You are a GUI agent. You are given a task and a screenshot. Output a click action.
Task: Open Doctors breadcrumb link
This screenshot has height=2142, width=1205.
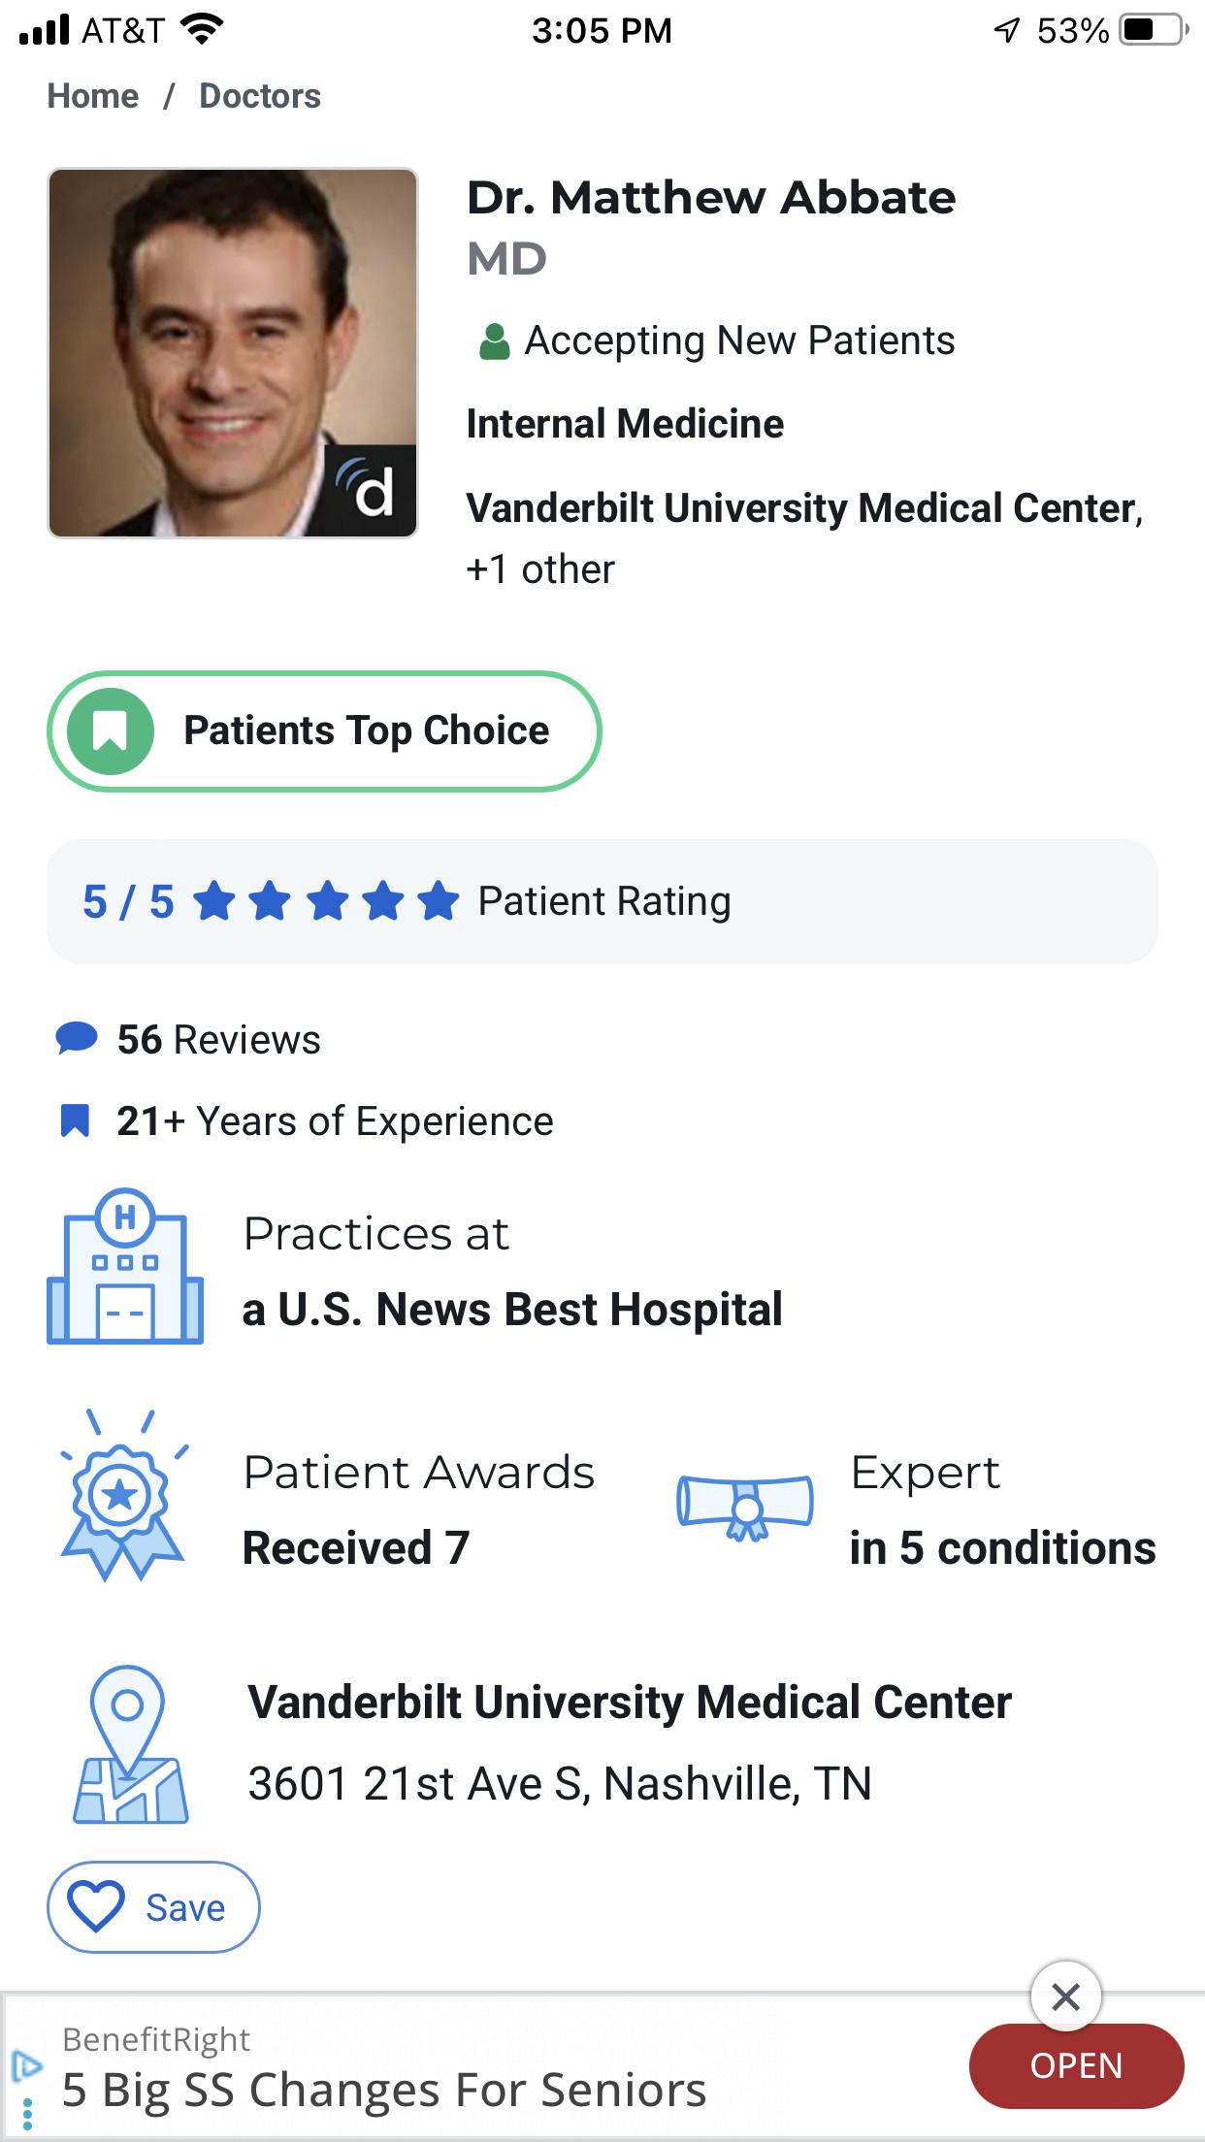[259, 96]
